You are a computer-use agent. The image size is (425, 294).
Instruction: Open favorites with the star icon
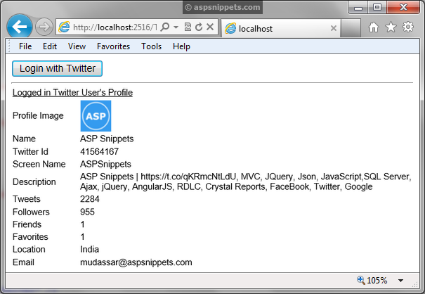click(391, 27)
